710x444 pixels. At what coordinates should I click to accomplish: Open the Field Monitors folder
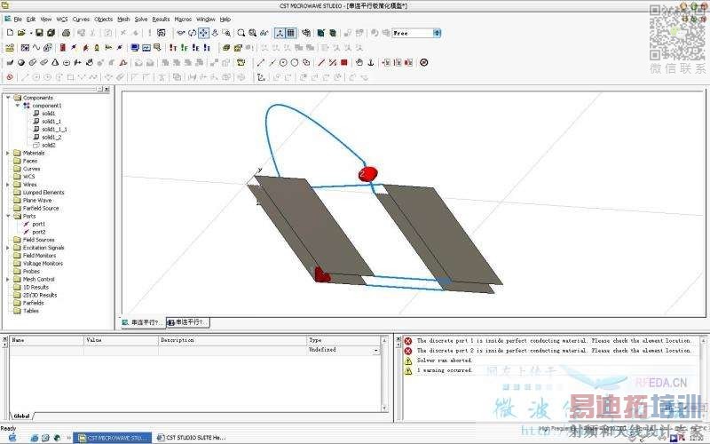click(x=39, y=255)
